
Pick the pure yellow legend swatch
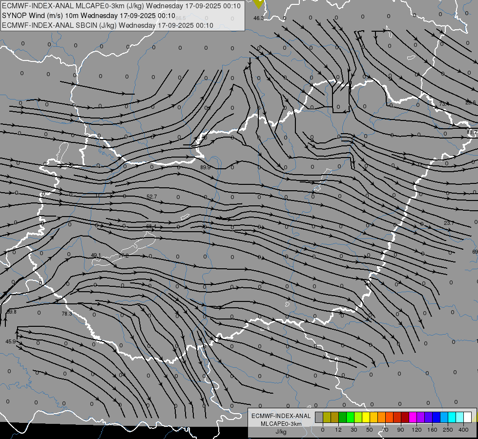(366, 417)
